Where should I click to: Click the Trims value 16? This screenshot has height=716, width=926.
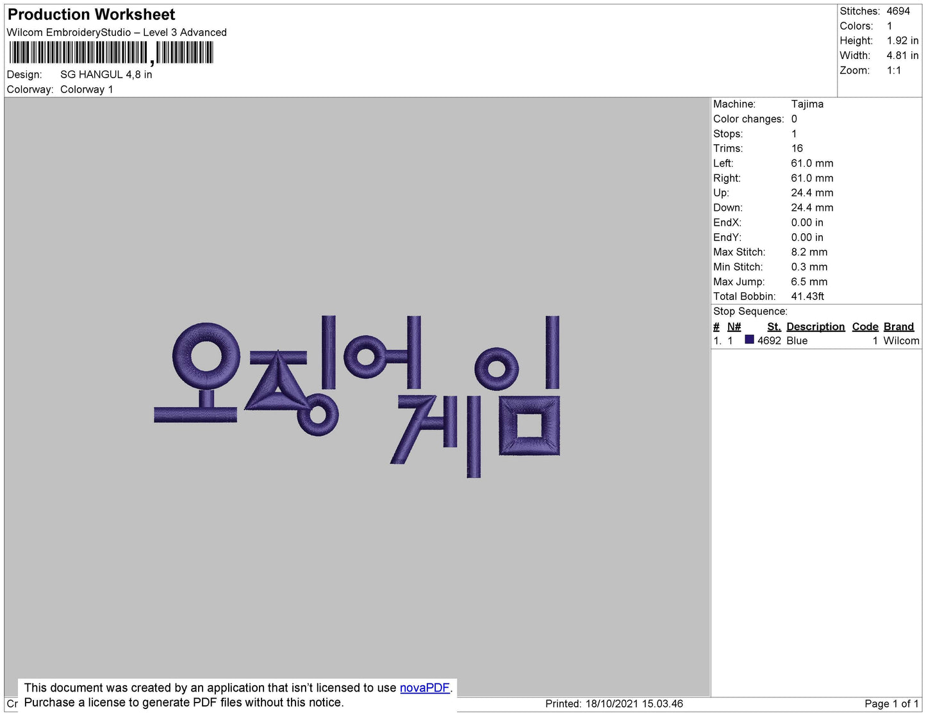797,148
